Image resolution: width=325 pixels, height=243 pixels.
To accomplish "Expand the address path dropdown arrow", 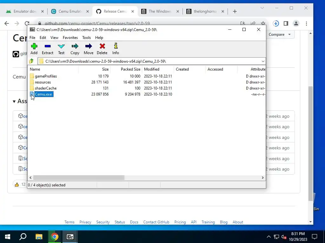I will 263,61.
